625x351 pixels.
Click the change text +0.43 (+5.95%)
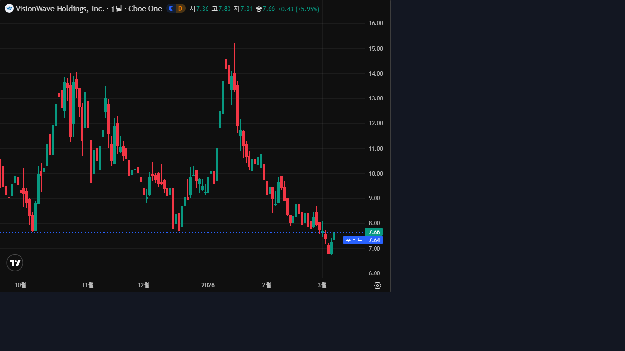[298, 9]
